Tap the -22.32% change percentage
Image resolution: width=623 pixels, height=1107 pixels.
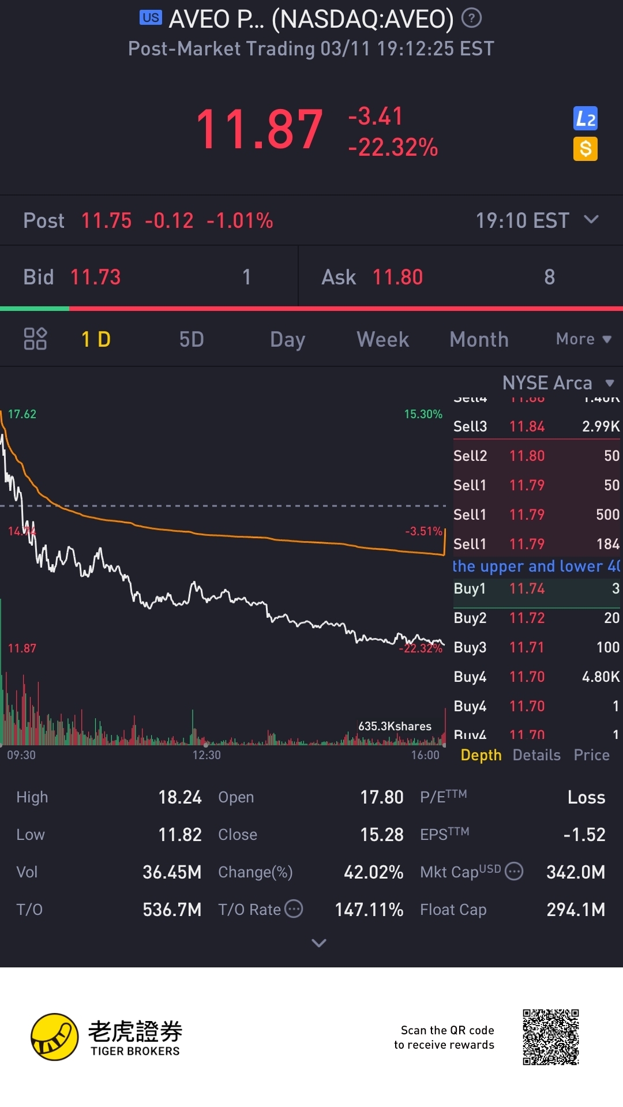393,148
